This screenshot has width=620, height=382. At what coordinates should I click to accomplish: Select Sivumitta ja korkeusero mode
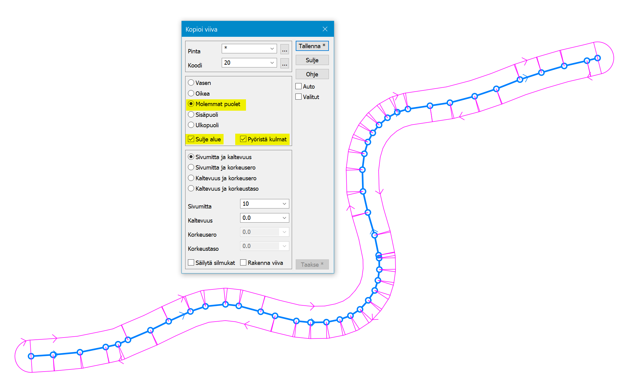pos(191,167)
